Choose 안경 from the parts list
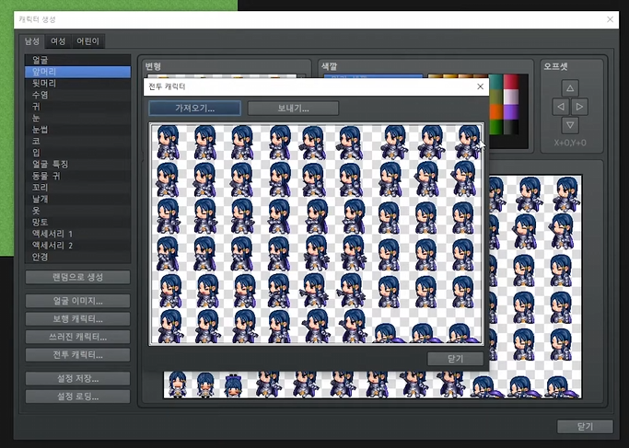The image size is (629, 448). click(78, 257)
